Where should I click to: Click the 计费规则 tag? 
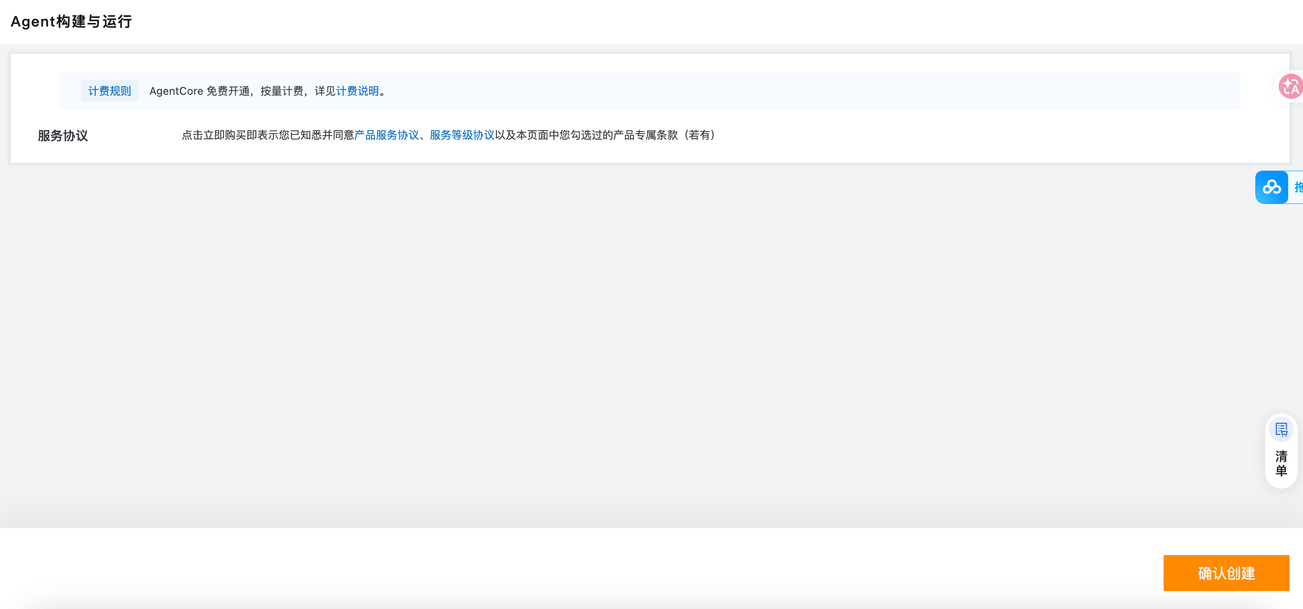point(109,91)
